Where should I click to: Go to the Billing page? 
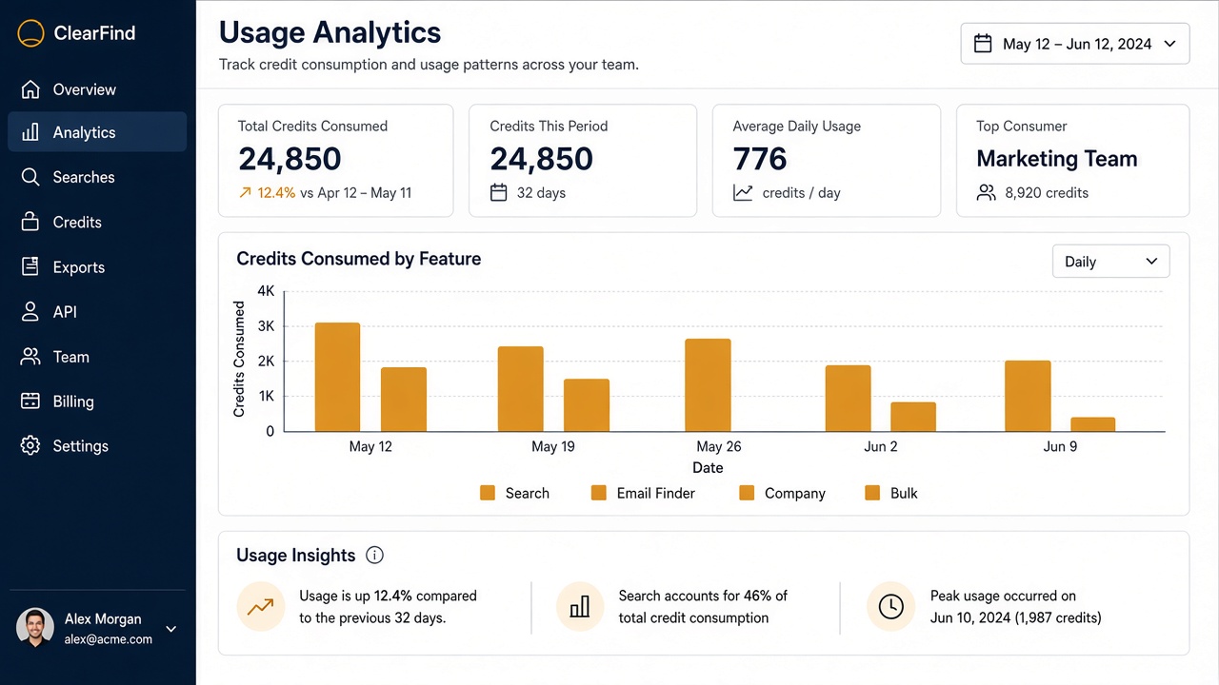point(97,401)
